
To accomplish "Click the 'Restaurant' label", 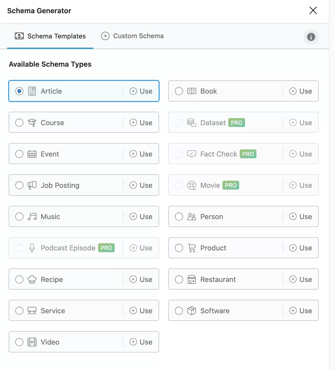I will pyautogui.click(x=218, y=279).
